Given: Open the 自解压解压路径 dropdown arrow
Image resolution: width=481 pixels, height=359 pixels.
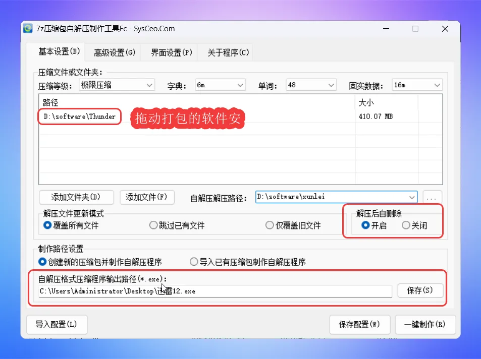Looking at the screenshot, I should tap(412, 197).
